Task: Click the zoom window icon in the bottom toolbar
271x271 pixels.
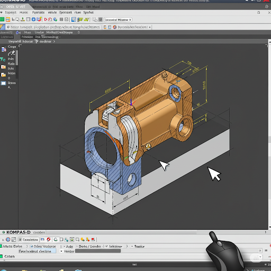Action: point(77,239)
